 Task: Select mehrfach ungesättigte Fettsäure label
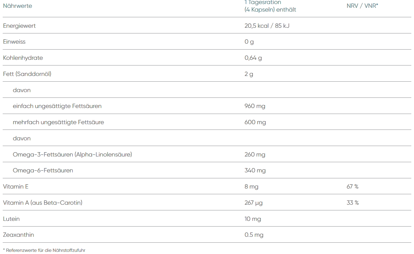point(58,122)
